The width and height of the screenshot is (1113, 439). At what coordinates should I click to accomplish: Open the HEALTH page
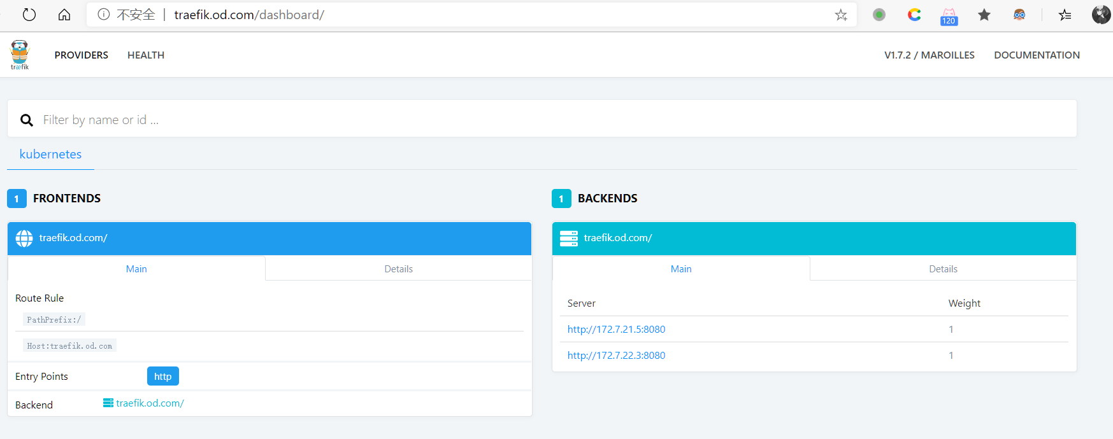pyautogui.click(x=146, y=55)
